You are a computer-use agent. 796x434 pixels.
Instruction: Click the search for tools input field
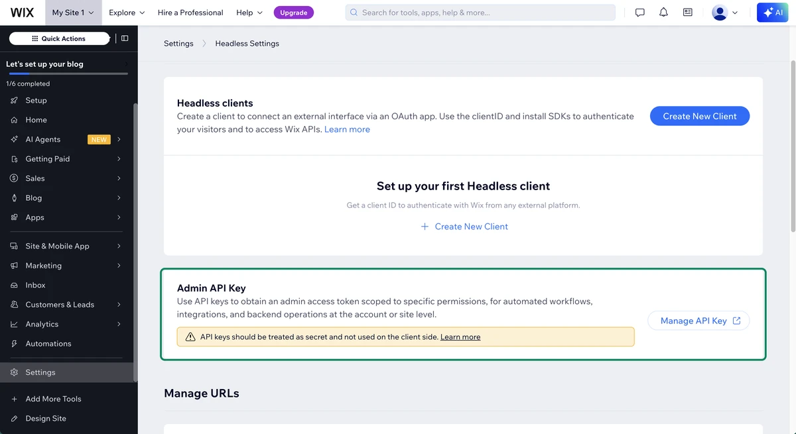pos(480,13)
